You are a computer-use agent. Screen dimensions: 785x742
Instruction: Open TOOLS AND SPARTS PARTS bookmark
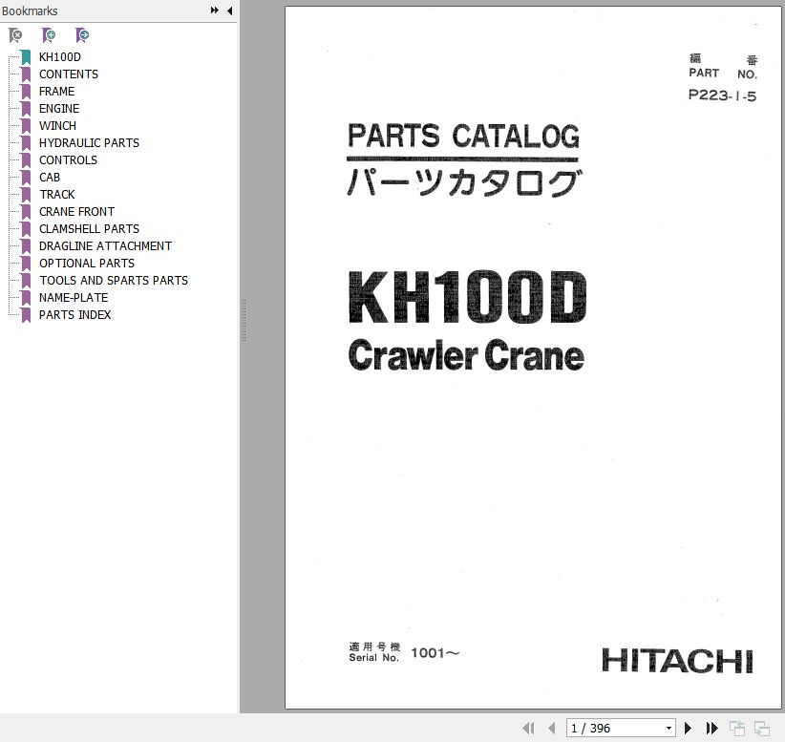tap(114, 281)
